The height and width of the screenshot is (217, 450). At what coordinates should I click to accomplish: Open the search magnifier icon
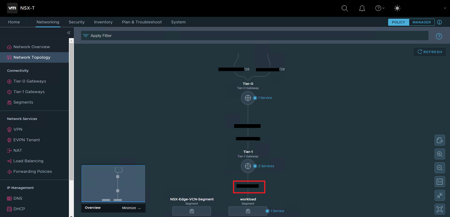(x=345, y=8)
